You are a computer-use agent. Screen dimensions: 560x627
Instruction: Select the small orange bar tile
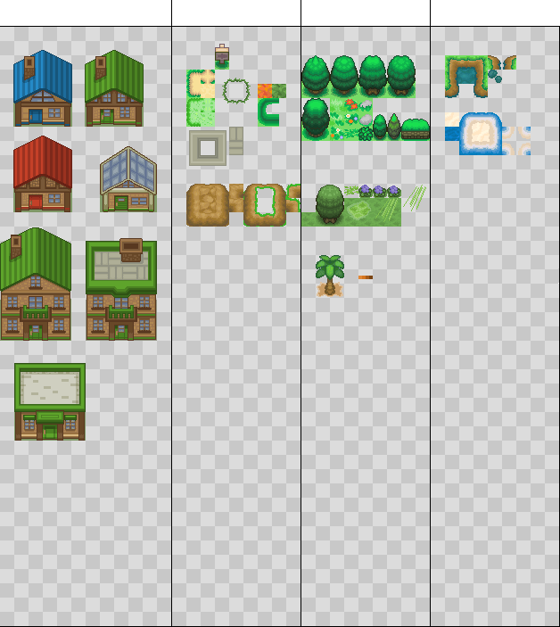click(366, 277)
